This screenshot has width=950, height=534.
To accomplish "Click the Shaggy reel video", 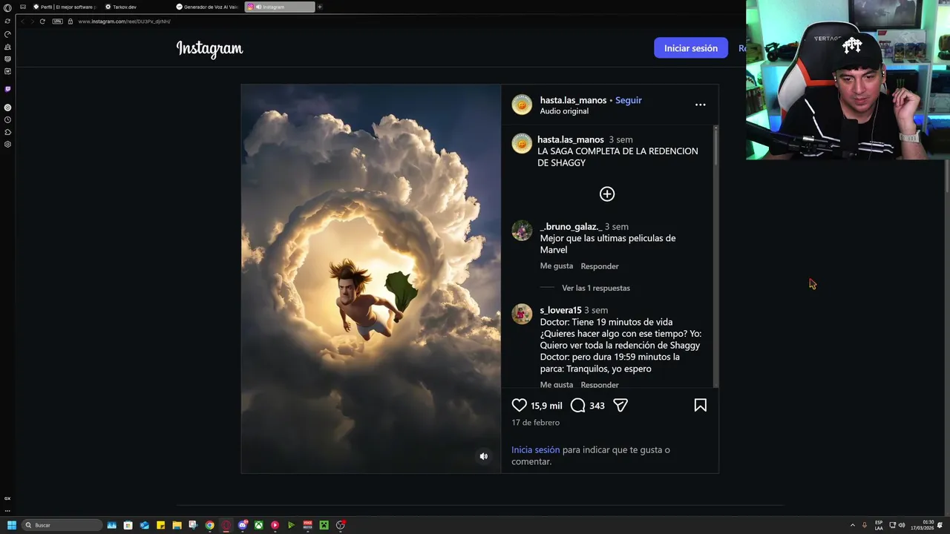I will [x=371, y=278].
